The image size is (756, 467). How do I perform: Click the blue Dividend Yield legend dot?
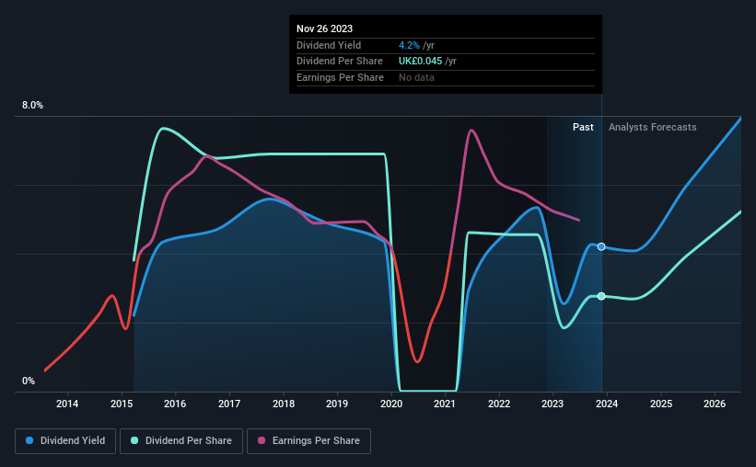pos(29,440)
